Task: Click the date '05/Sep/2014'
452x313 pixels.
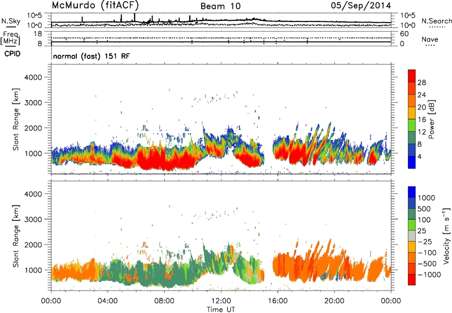Action: pyautogui.click(x=361, y=6)
